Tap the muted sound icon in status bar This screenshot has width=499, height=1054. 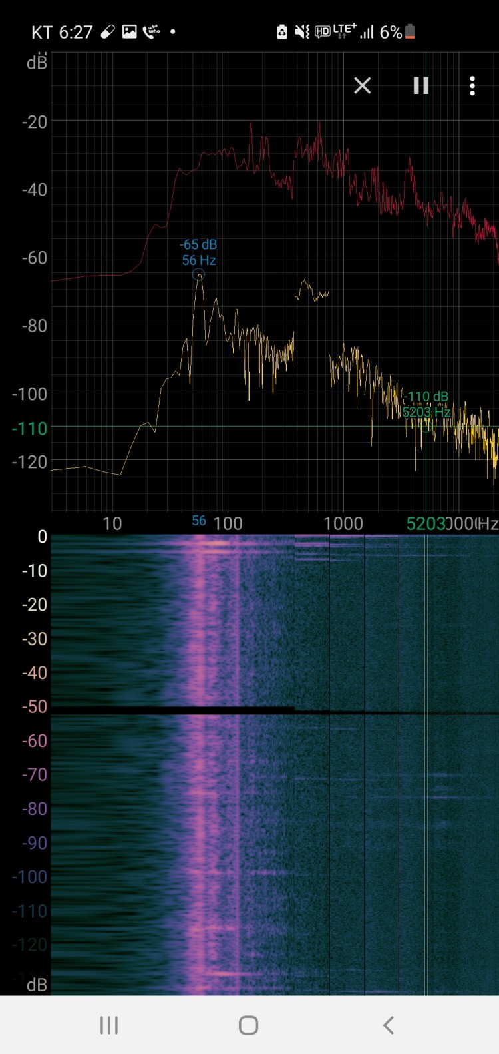pyautogui.click(x=302, y=31)
